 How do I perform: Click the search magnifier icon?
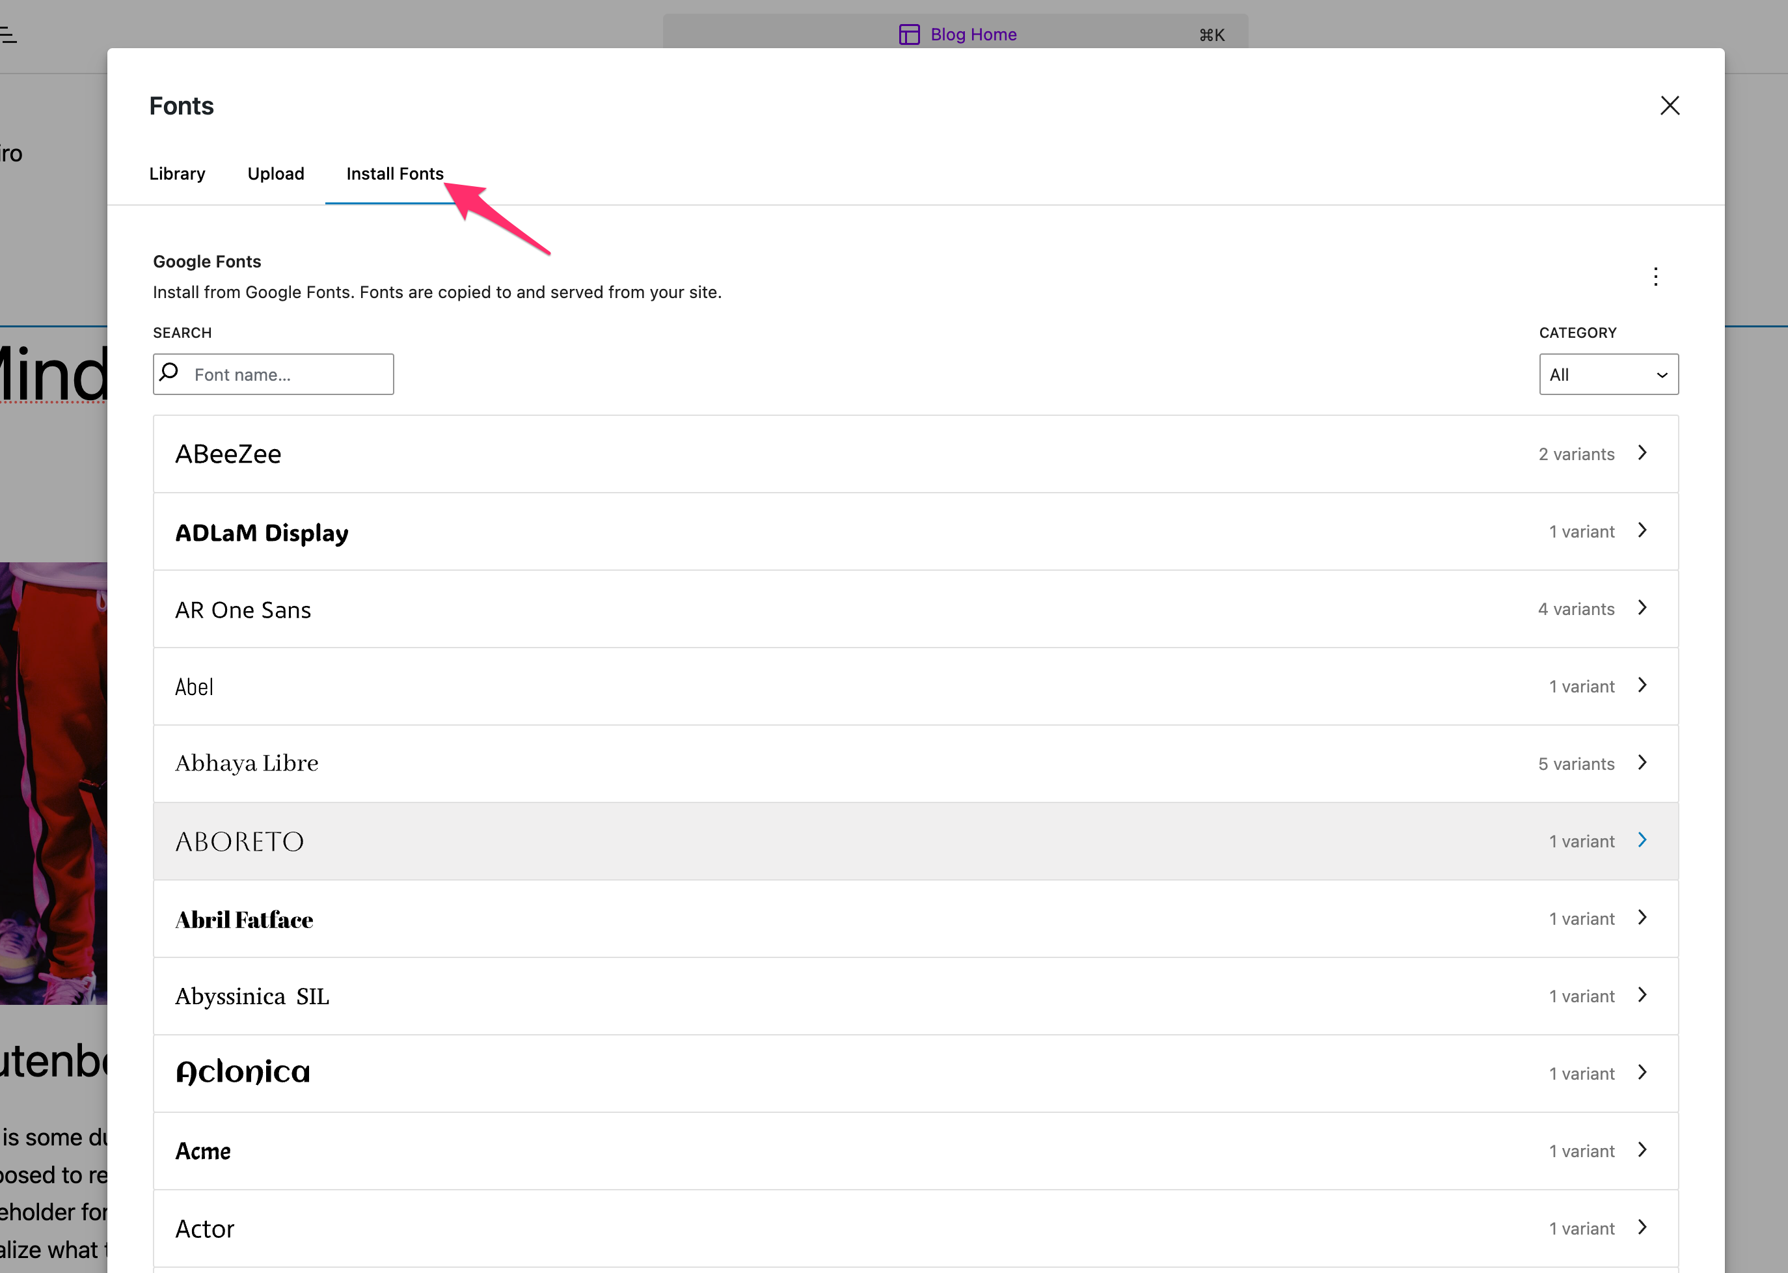169,372
